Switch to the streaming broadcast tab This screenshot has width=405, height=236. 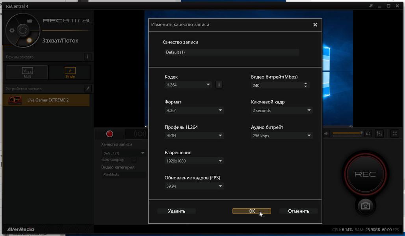point(139,134)
